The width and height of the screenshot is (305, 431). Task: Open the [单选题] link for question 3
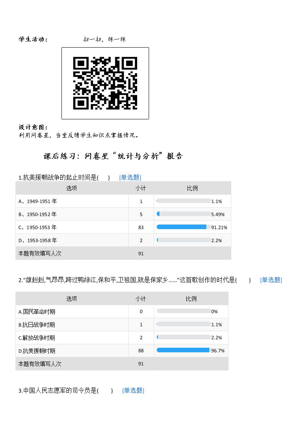click(133, 391)
